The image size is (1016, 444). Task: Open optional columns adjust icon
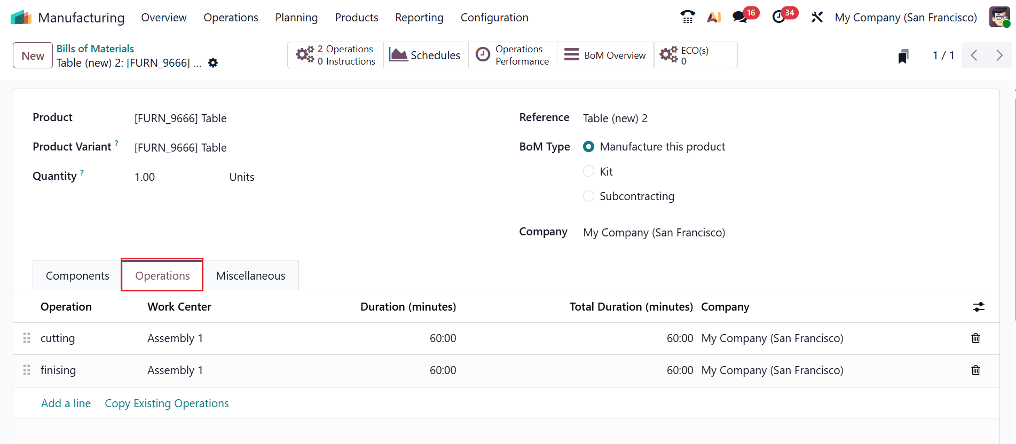click(x=979, y=307)
